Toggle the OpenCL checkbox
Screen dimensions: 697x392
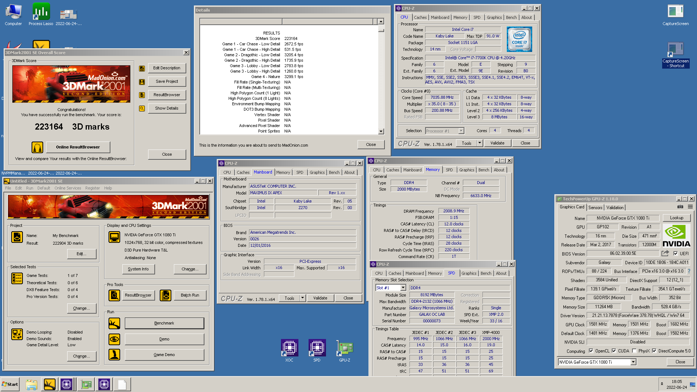(x=591, y=351)
